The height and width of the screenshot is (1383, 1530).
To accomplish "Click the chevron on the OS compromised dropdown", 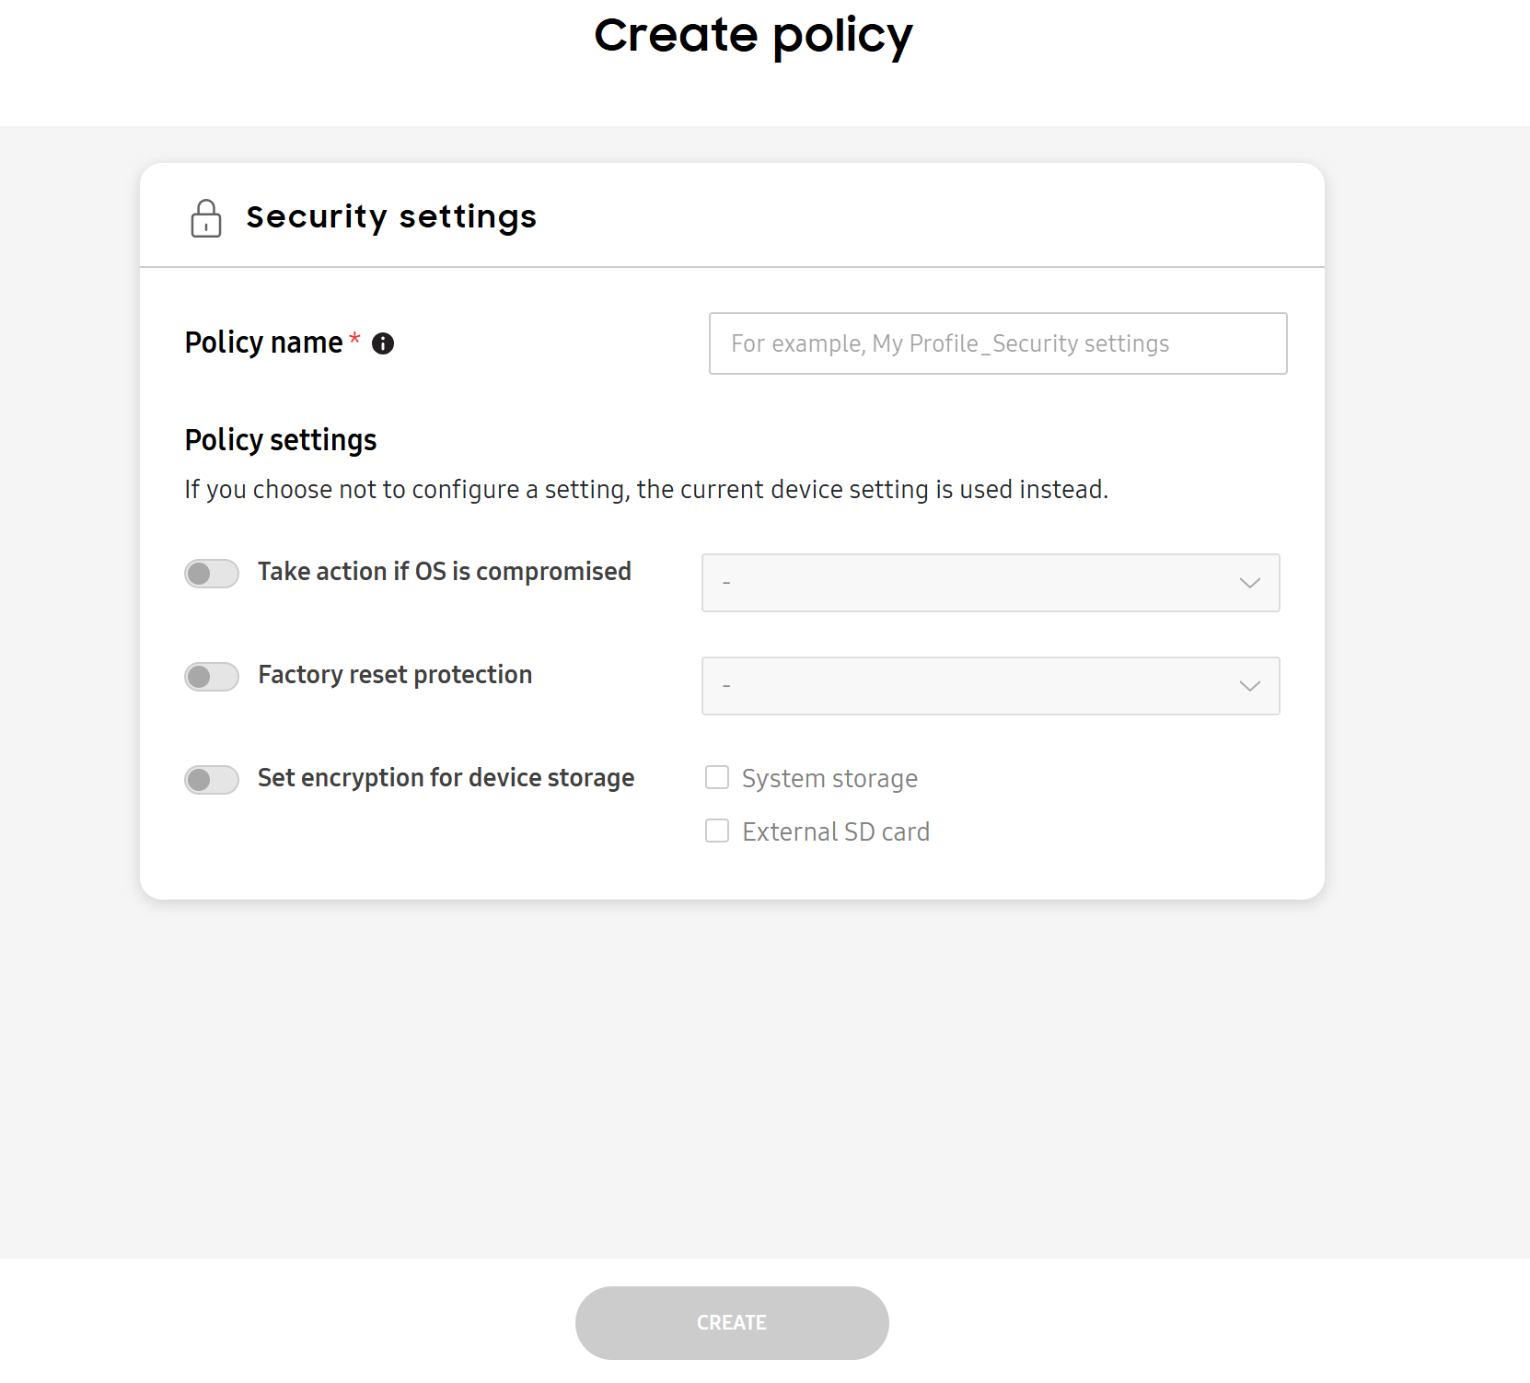I will tap(1249, 582).
